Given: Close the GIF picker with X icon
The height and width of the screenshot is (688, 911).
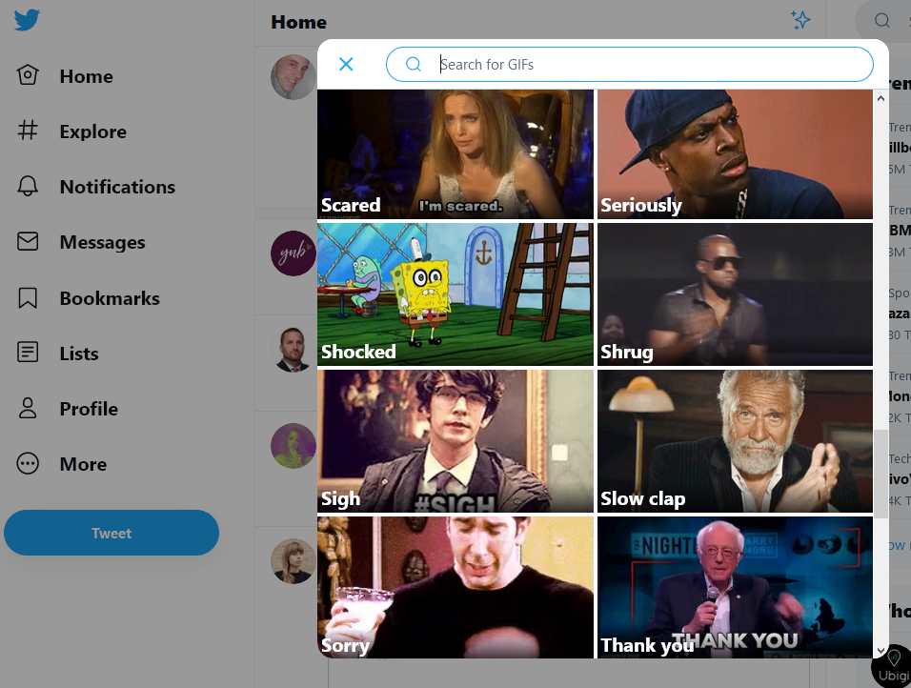Looking at the screenshot, I should click(346, 64).
